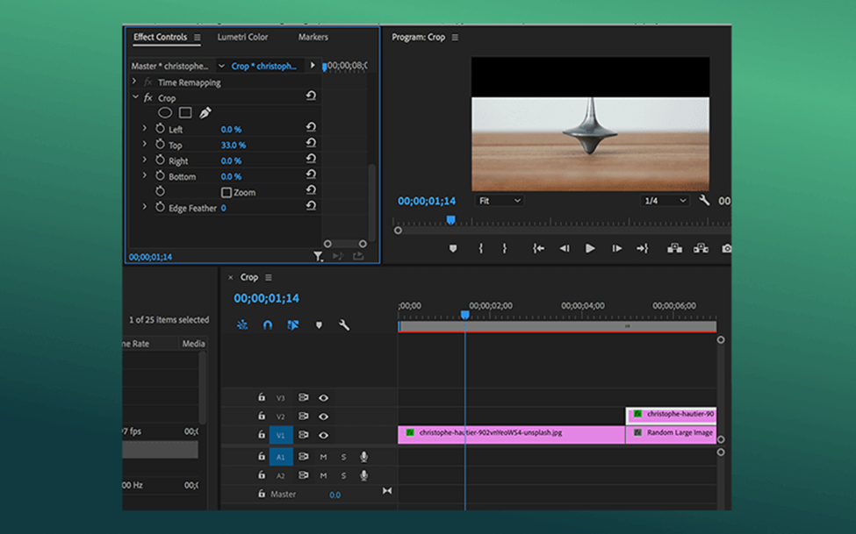Collapse the Crop effect properties
The width and height of the screenshot is (856, 534).
coord(135,97)
